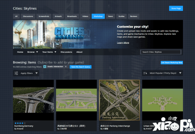Screen dimensions: 195x134
Task: Click the star rating of Nurnberg,Germany
Action: click(20, 123)
